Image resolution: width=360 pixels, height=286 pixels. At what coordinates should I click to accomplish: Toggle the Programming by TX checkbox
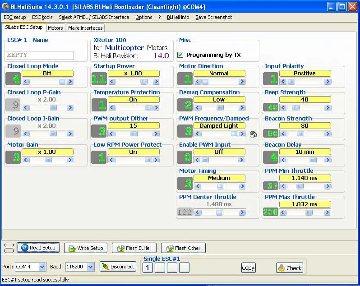(180, 55)
